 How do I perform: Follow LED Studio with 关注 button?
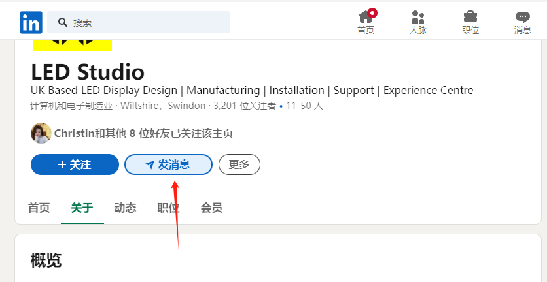(75, 164)
